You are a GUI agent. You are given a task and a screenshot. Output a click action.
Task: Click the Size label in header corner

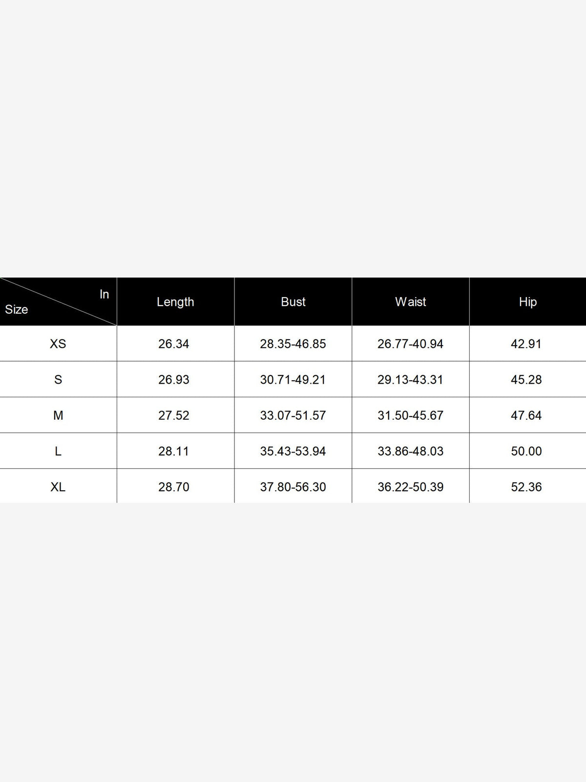[17, 309]
